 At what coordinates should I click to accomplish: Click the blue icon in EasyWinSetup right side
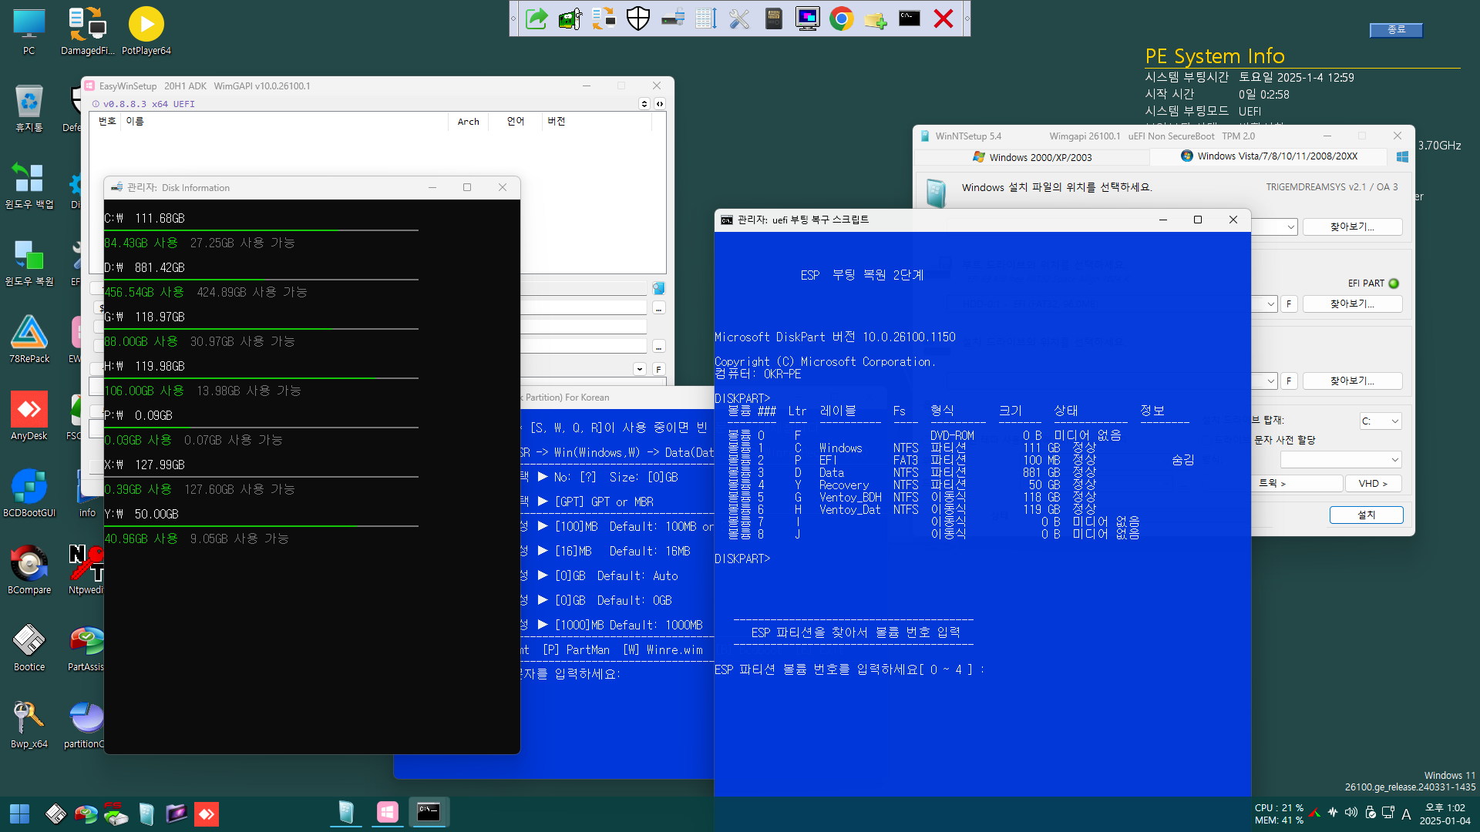tap(658, 288)
